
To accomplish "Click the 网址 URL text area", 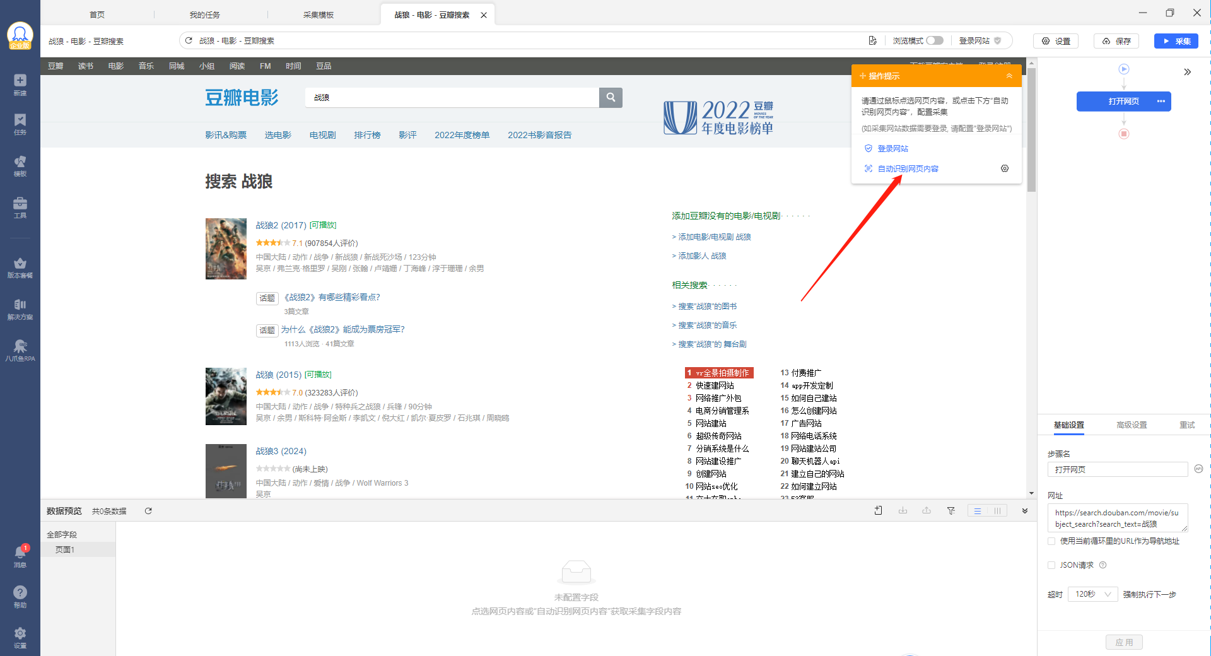I will (1118, 518).
